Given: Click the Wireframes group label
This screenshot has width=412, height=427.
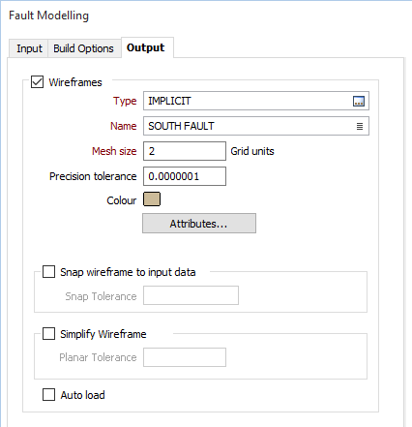Looking at the screenshot, I should click(75, 82).
